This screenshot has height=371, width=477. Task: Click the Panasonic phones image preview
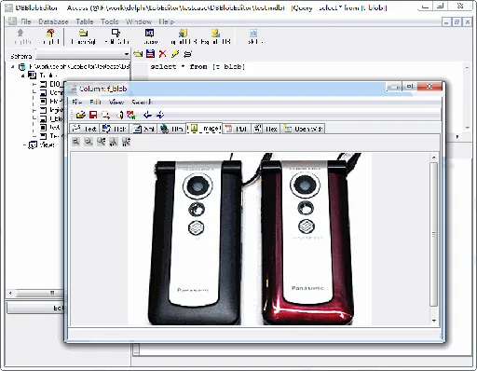click(250, 239)
